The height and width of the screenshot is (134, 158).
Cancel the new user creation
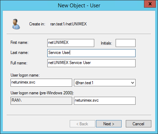pos(138,124)
